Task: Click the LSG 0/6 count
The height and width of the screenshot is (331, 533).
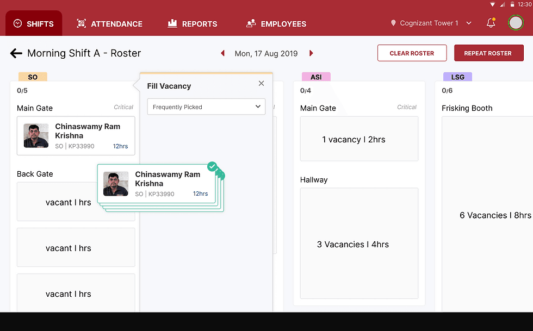Action: point(447,91)
